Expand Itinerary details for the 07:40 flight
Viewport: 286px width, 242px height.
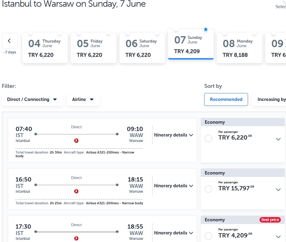174,135
